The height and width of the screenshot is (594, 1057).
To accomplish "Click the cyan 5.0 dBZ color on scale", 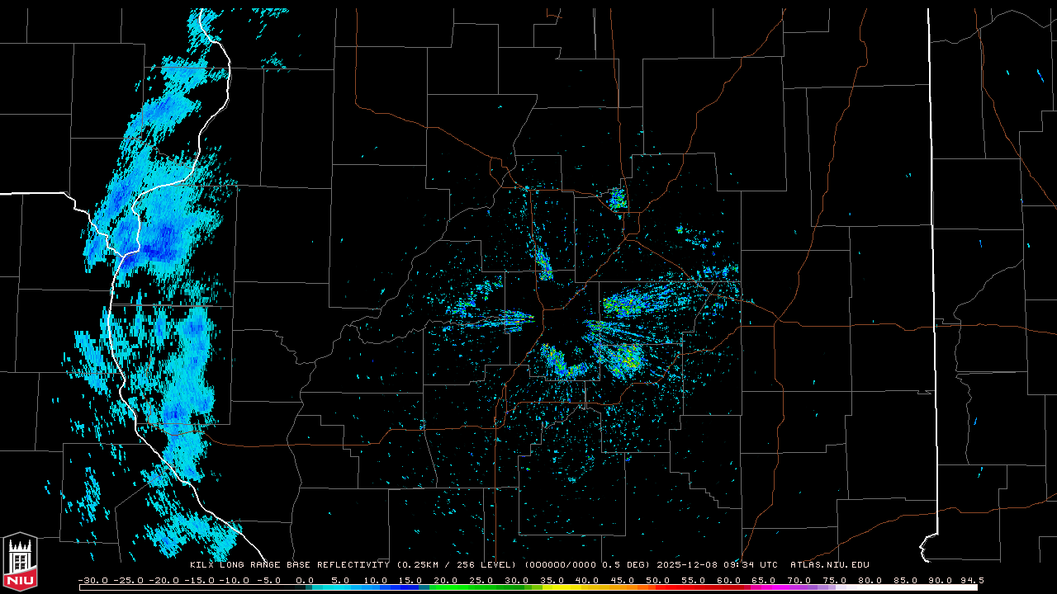I will click(341, 587).
